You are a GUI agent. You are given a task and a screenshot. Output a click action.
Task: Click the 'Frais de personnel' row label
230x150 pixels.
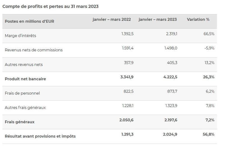point(22,93)
